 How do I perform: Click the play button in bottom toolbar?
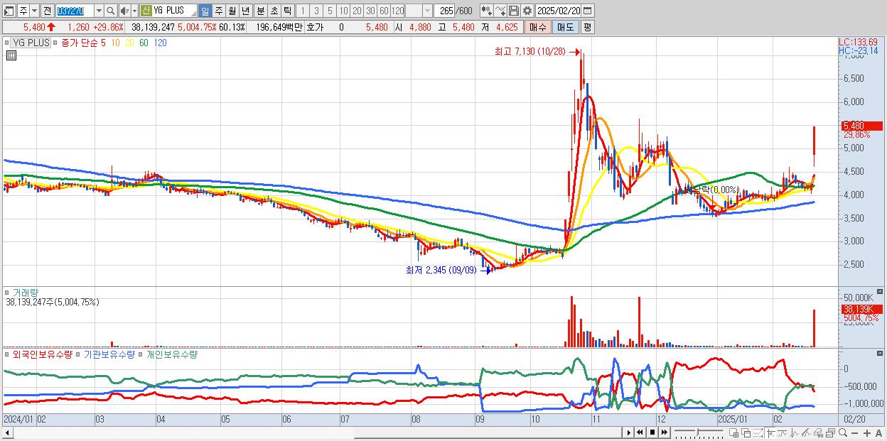coord(629,432)
